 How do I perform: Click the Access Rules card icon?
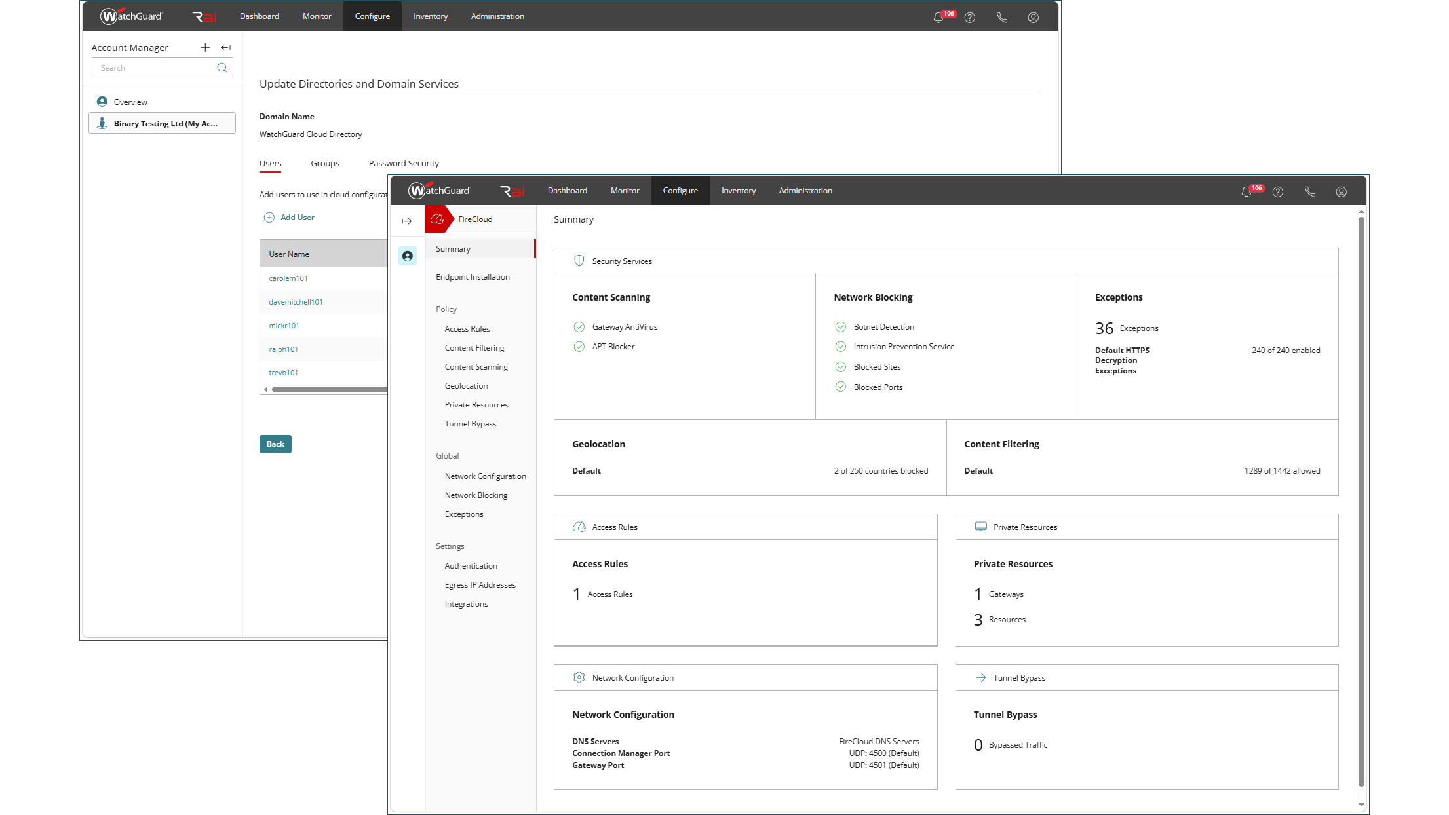click(579, 527)
